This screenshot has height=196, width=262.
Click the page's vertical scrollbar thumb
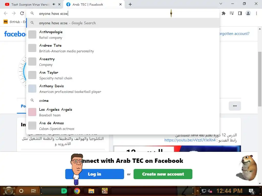pos(260,79)
